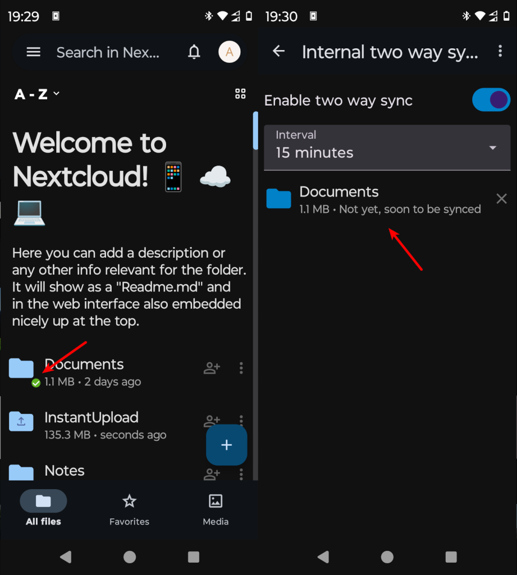
Task: Select the All files tab
Action: 43,510
